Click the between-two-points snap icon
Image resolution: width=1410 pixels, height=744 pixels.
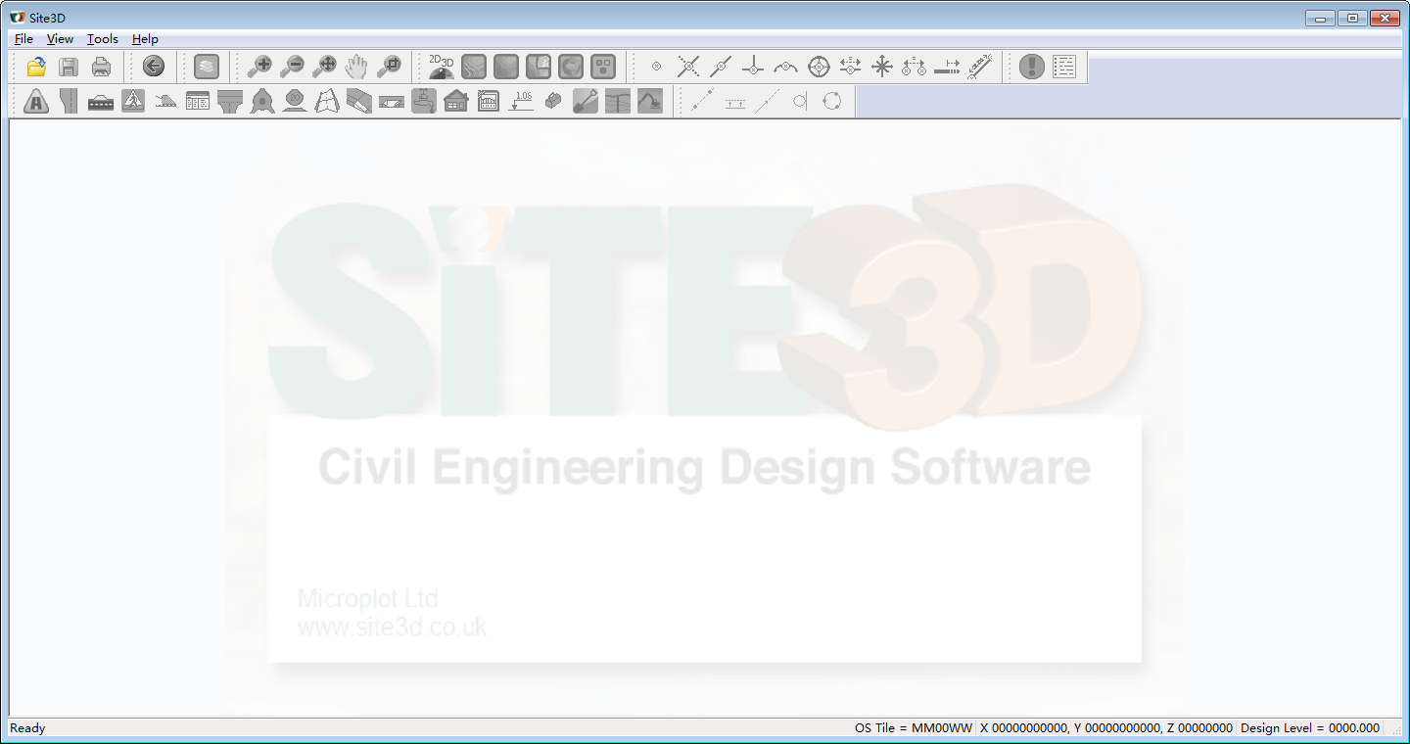[915, 67]
